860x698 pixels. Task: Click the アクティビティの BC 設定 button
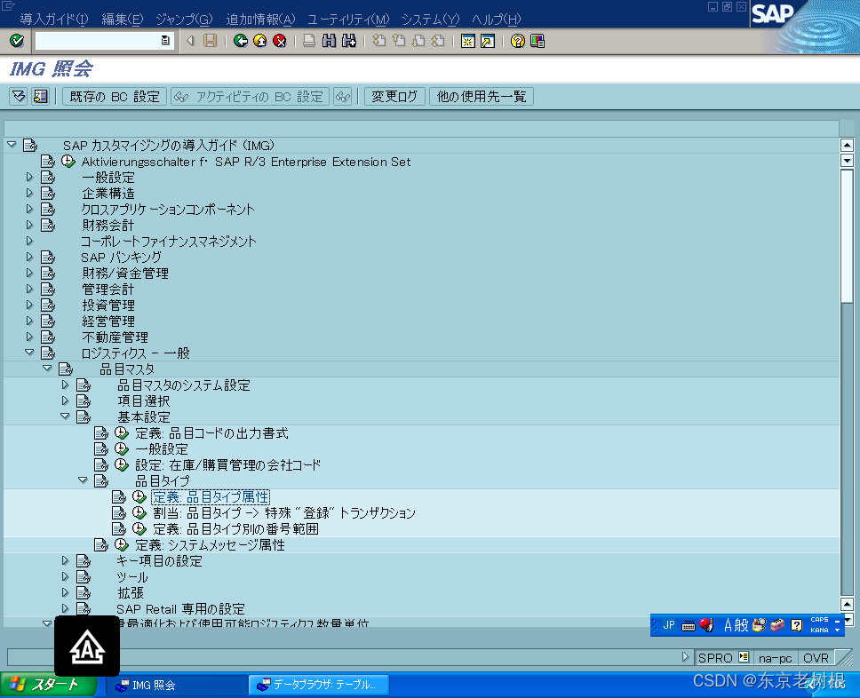(x=251, y=97)
